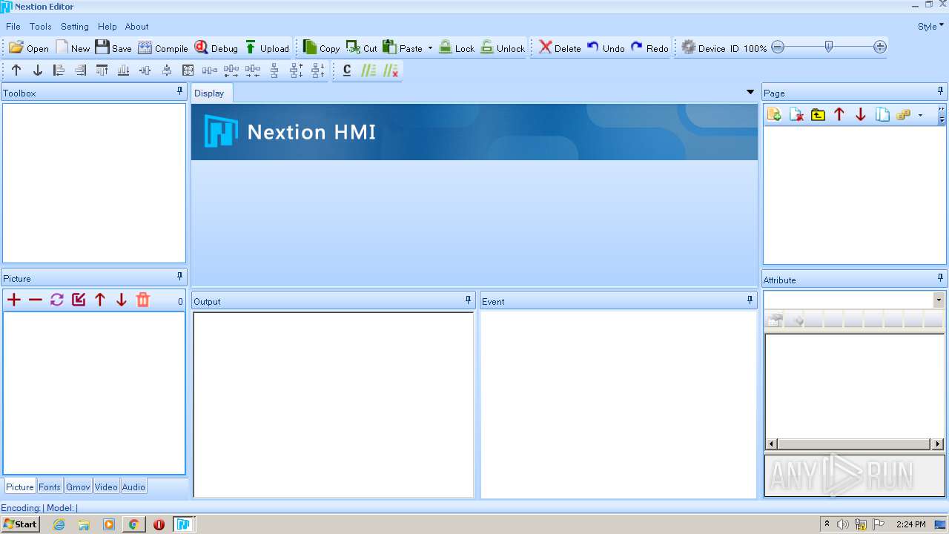Open the File menu

tap(13, 26)
